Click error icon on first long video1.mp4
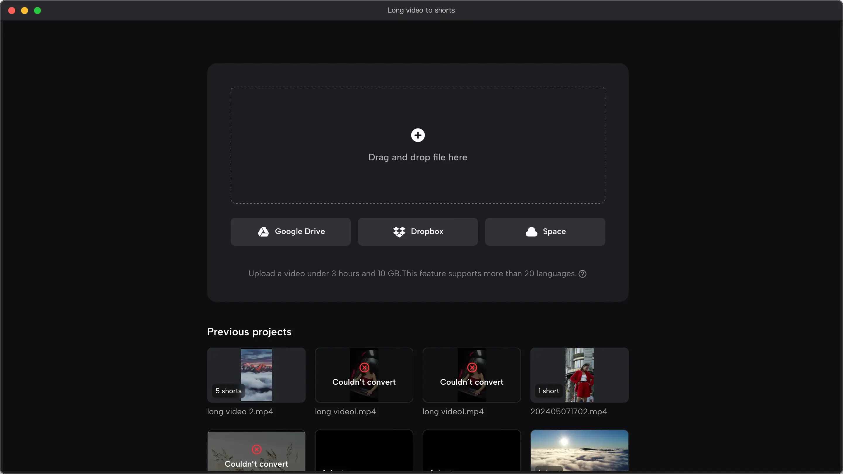Image resolution: width=843 pixels, height=474 pixels. tap(364, 368)
